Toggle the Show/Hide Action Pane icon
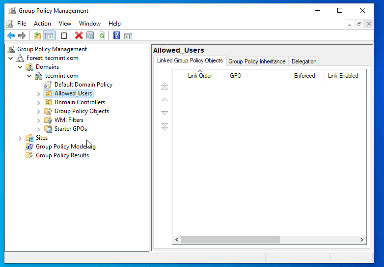 [128, 35]
